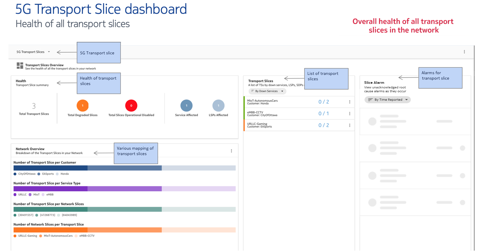Click the LSPs Affected circle

pos(218,106)
